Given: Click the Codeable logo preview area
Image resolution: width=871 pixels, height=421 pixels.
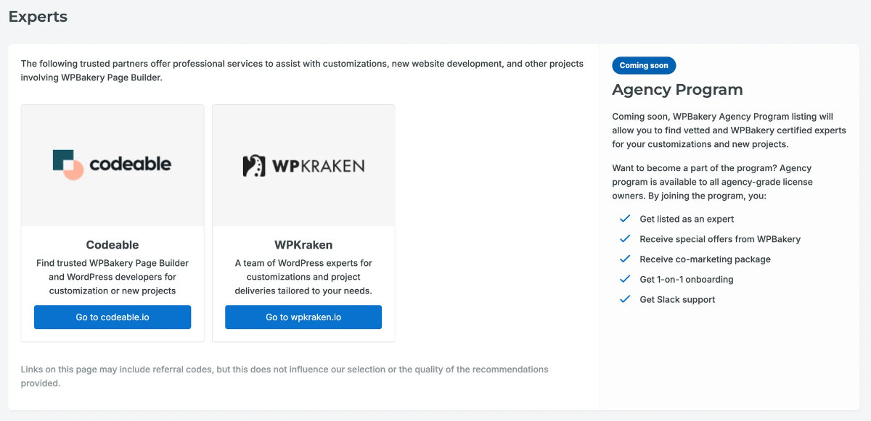Looking at the screenshot, I should point(112,164).
